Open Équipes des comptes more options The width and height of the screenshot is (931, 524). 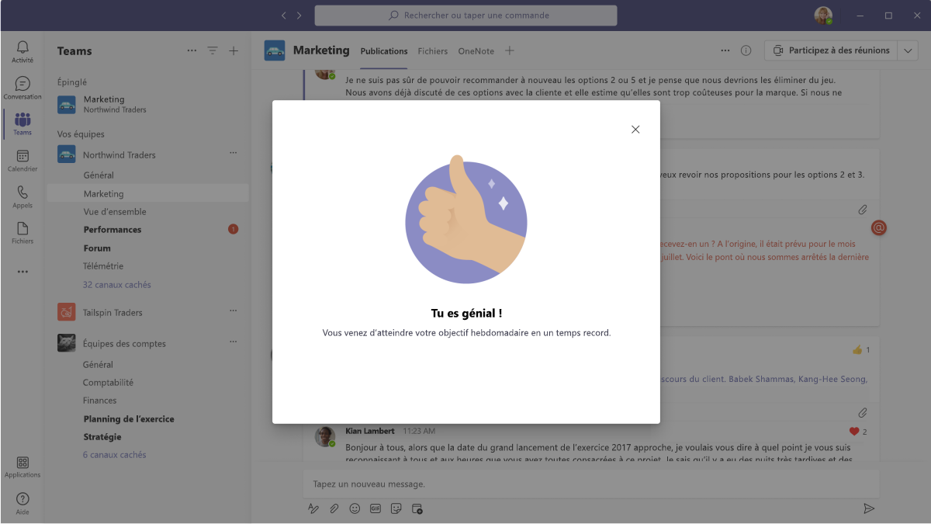(x=233, y=342)
